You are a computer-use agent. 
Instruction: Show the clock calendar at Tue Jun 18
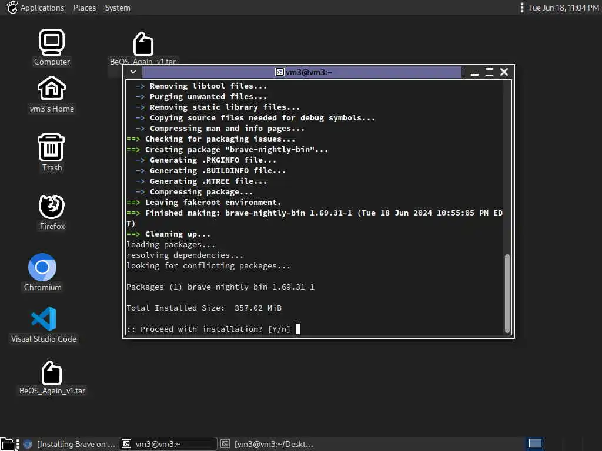pyautogui.click(x=563, y=8)
